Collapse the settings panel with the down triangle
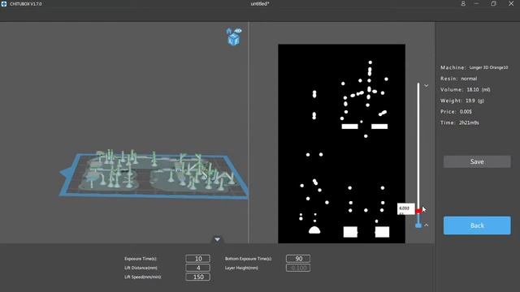The height and width of the screenshot is (292, 520). click(x=217, y=239)
